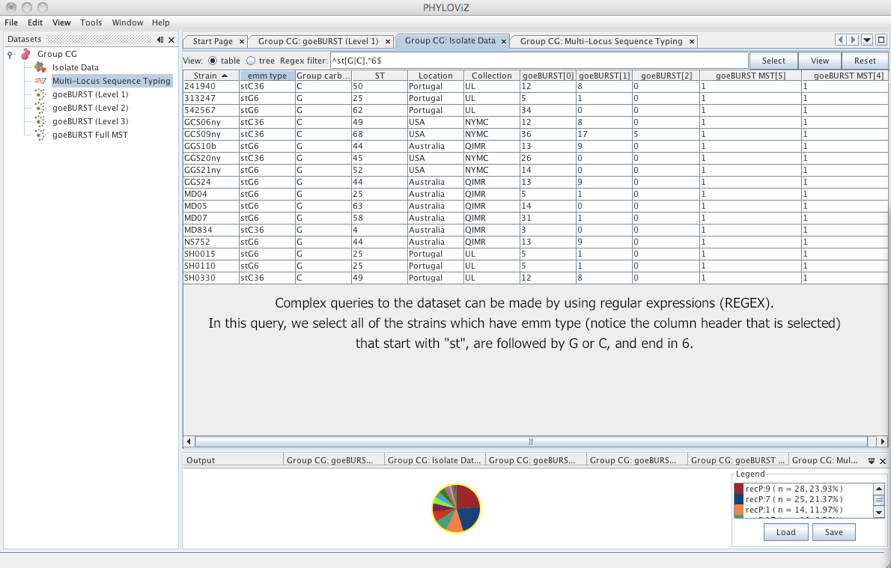The image size is (891, 568).
Task: Click the Isolate Data tree icon
Action: tap(40, 67)
